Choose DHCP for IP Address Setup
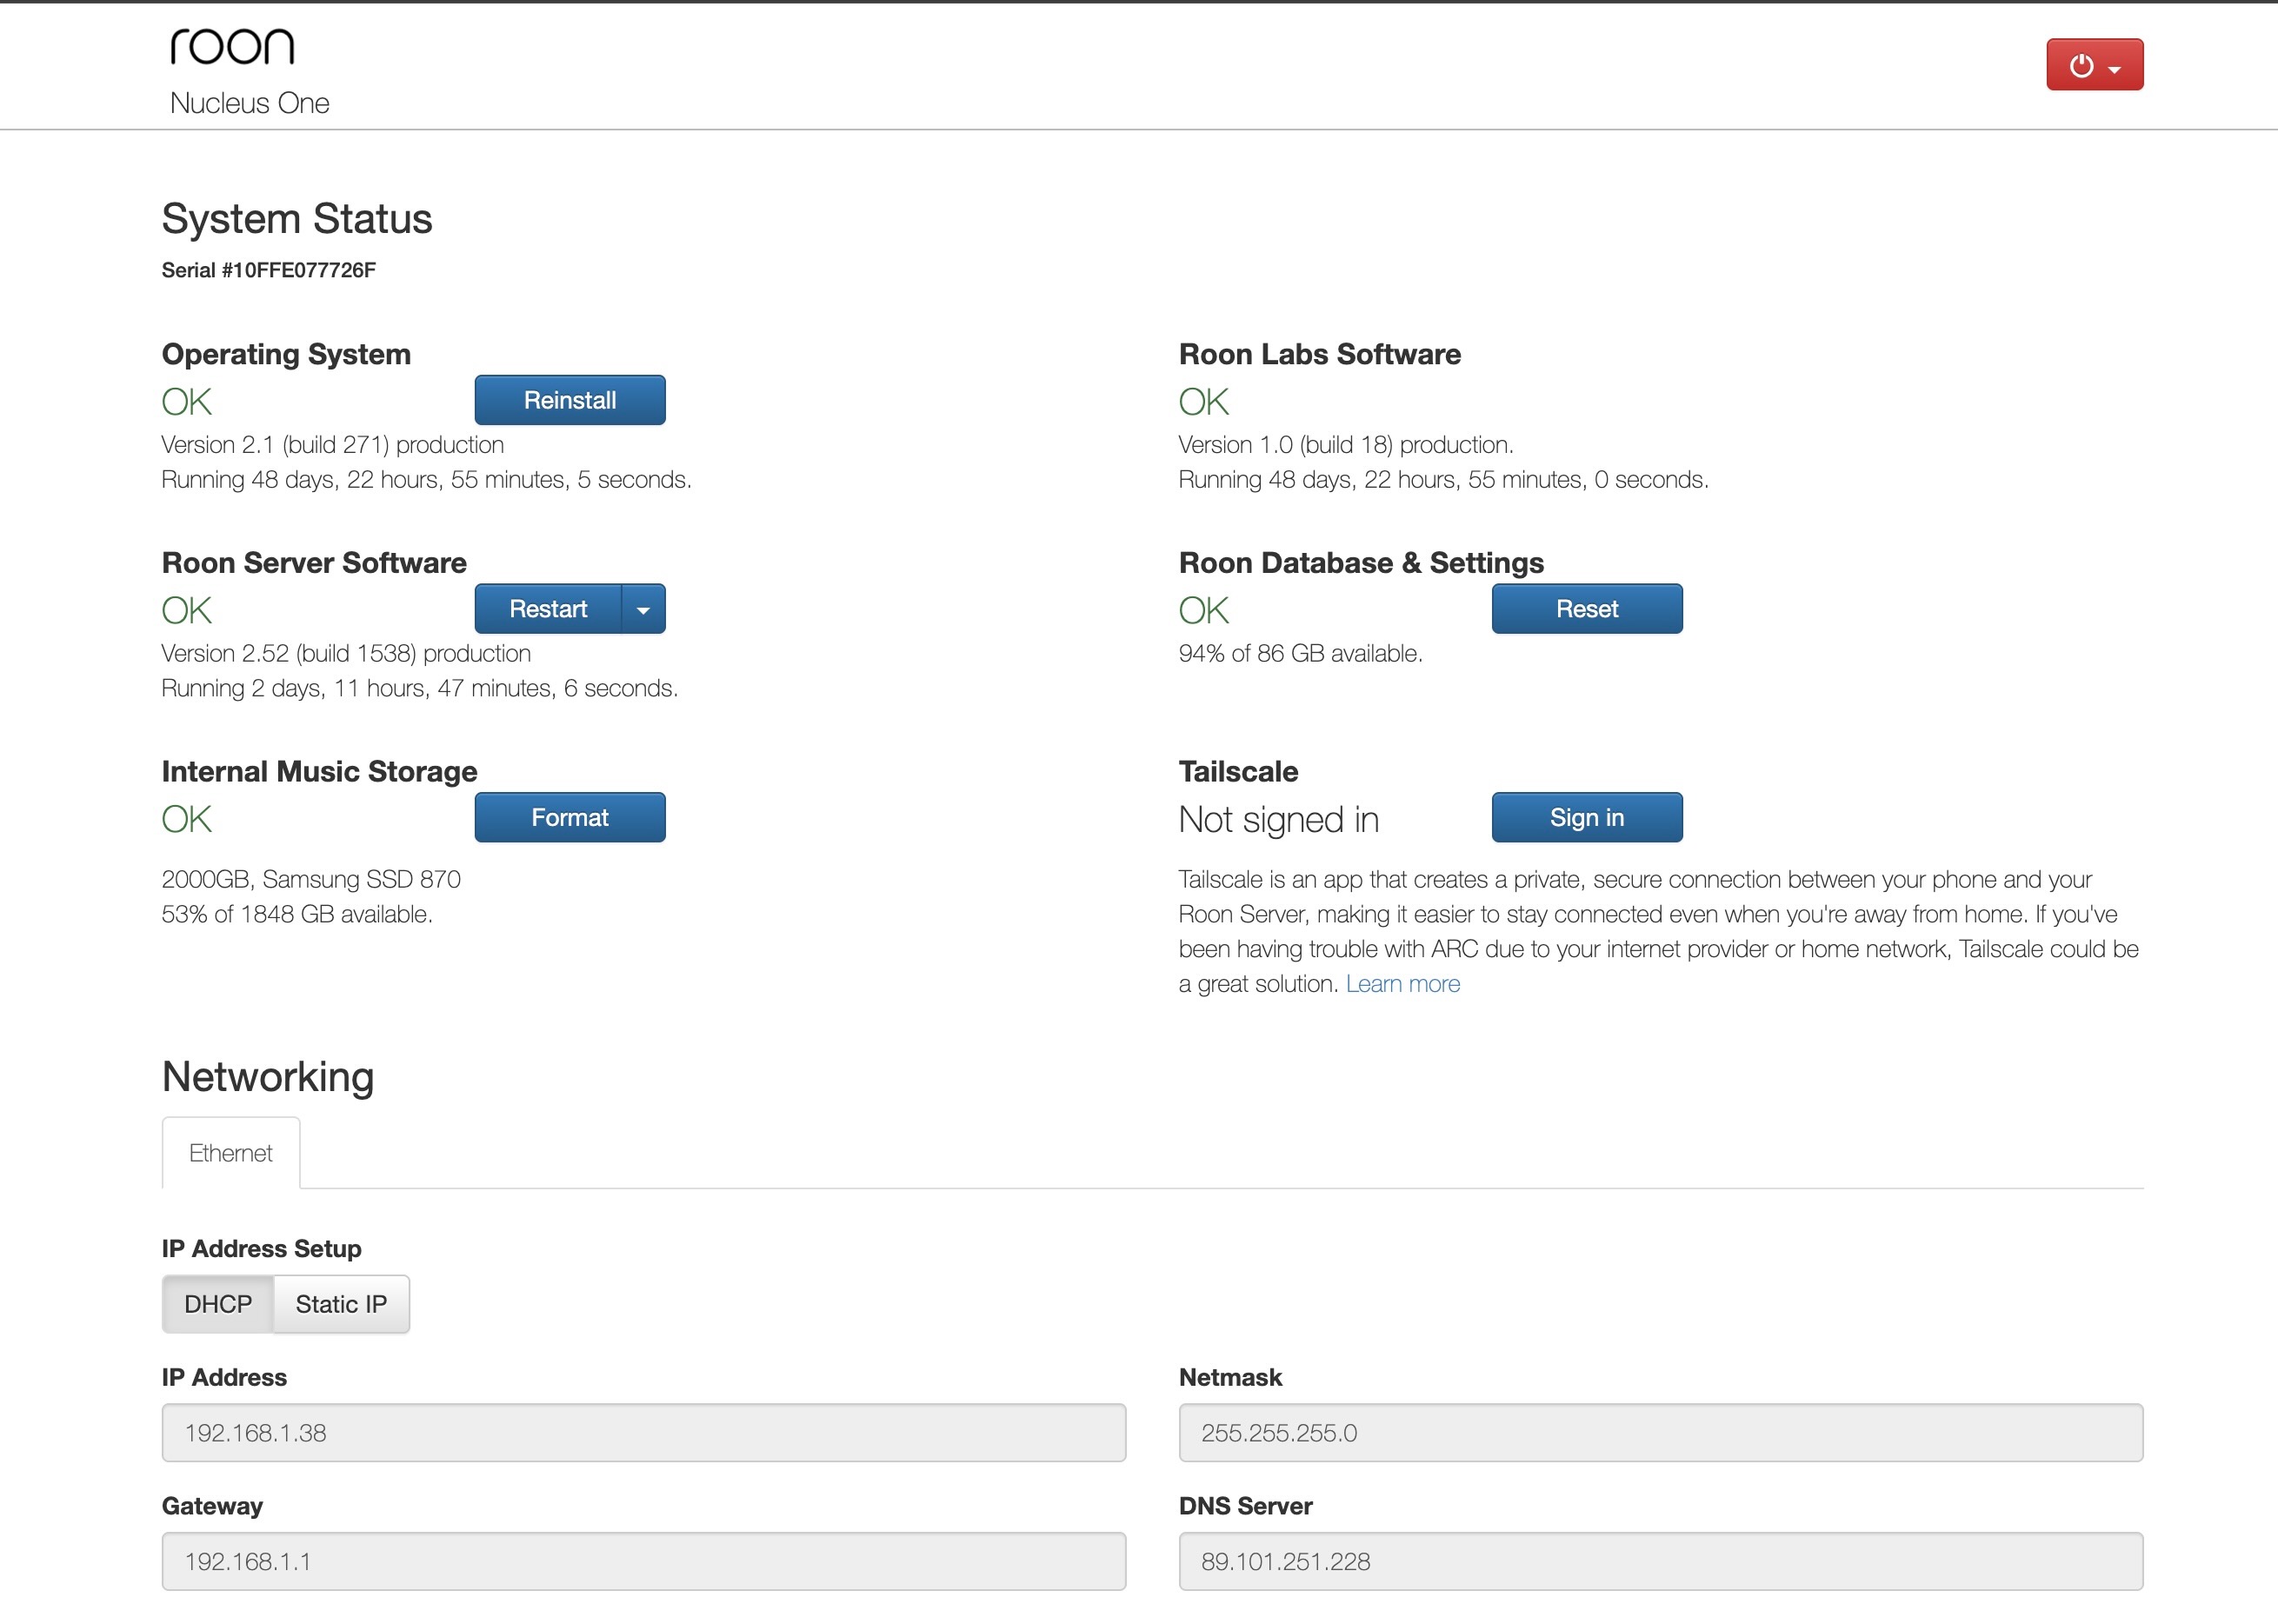The height and width of the screenshot is (1624, 2278). pyautogui.click(x=218, y=1304)
